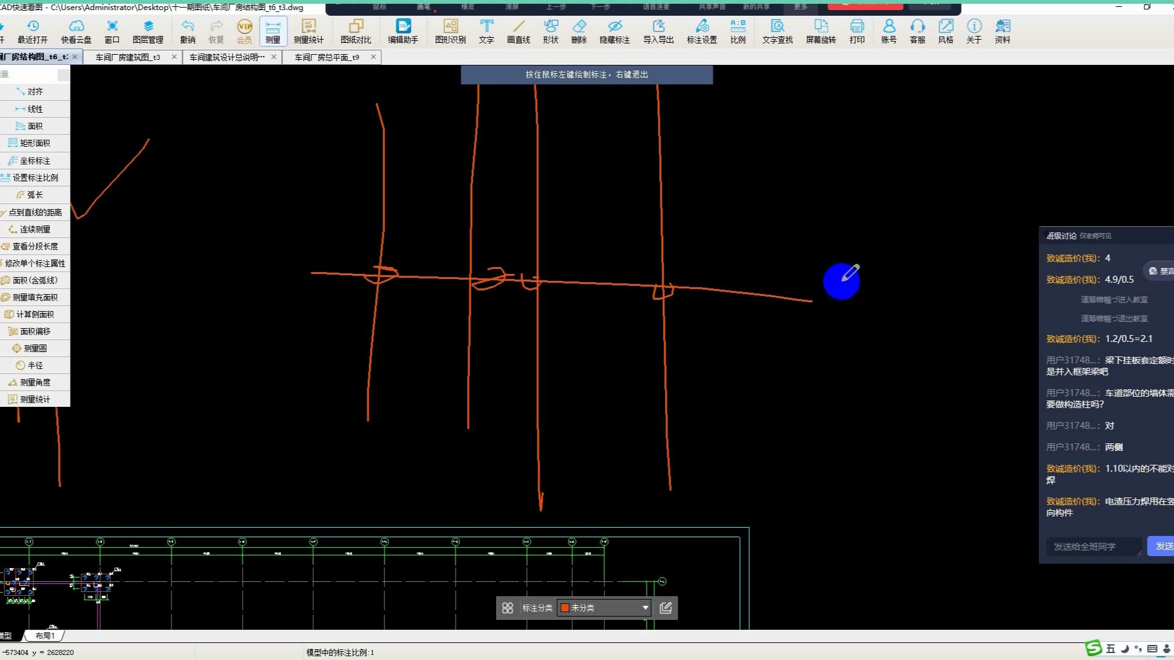Open 标注设置 annotation settings
Image resolution: width=1174 pixels, height=660 pixels.
pos(702,31)
